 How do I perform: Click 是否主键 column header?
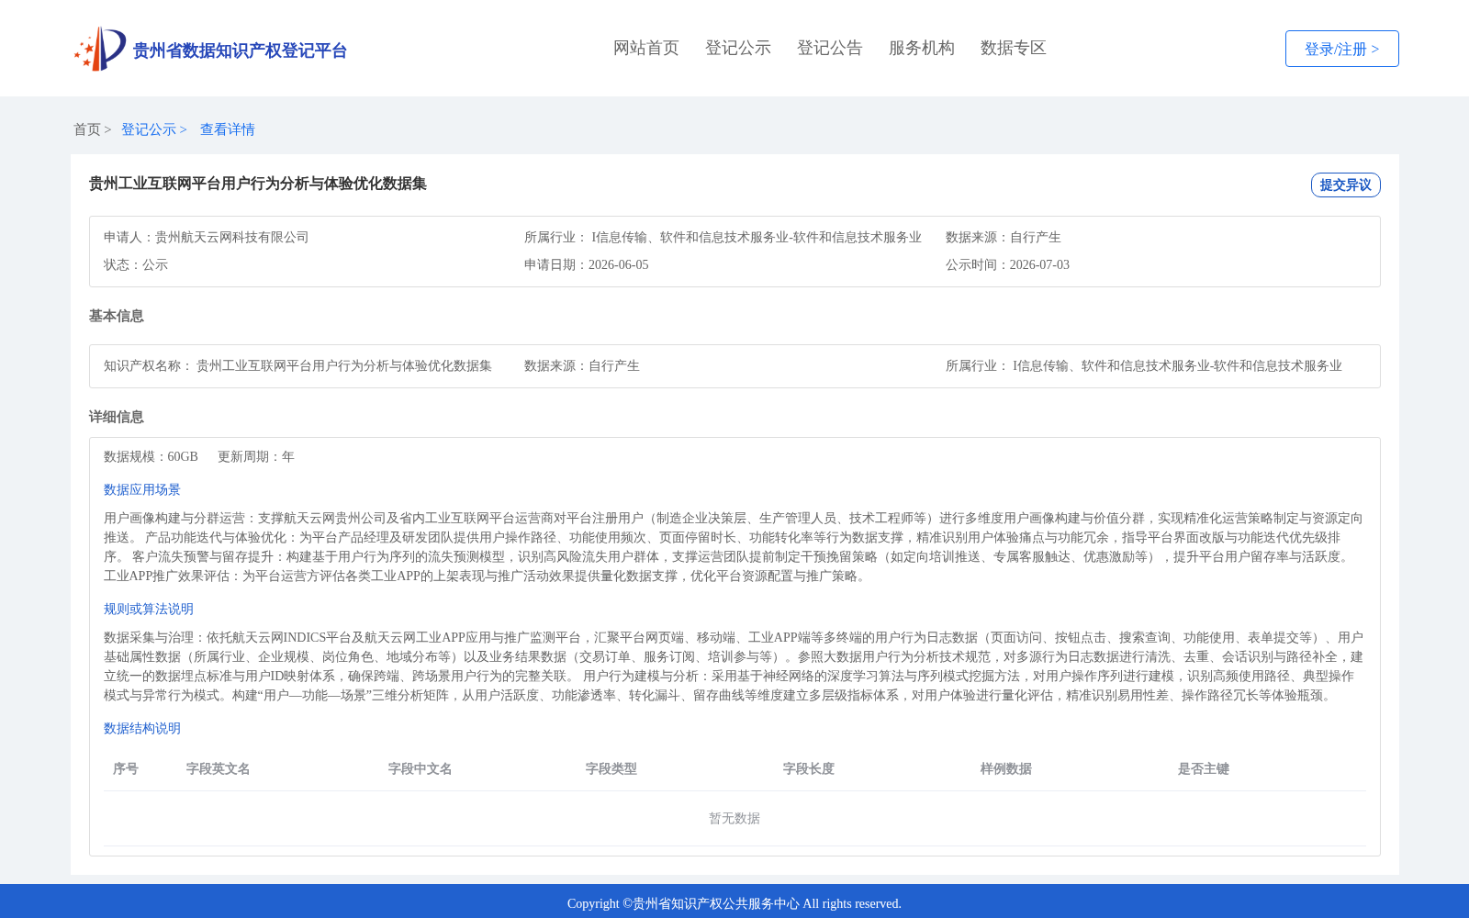[1204, 768]
